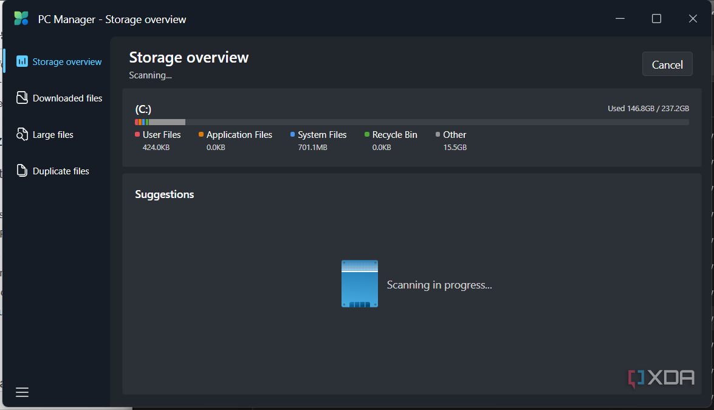Cancel the storage scan
The image size is (714, 410).
click(x=667, y=64)
